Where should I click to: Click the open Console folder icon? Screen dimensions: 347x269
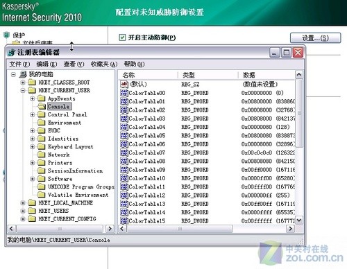[42, 106]
